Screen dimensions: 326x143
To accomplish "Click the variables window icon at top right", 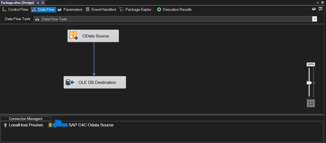I will [320, 9].
